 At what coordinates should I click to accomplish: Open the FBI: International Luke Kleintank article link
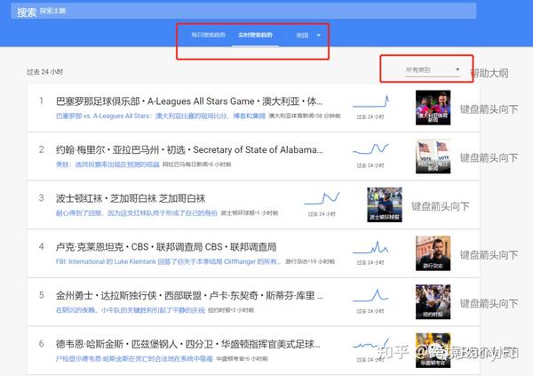[x=169, y=261]
